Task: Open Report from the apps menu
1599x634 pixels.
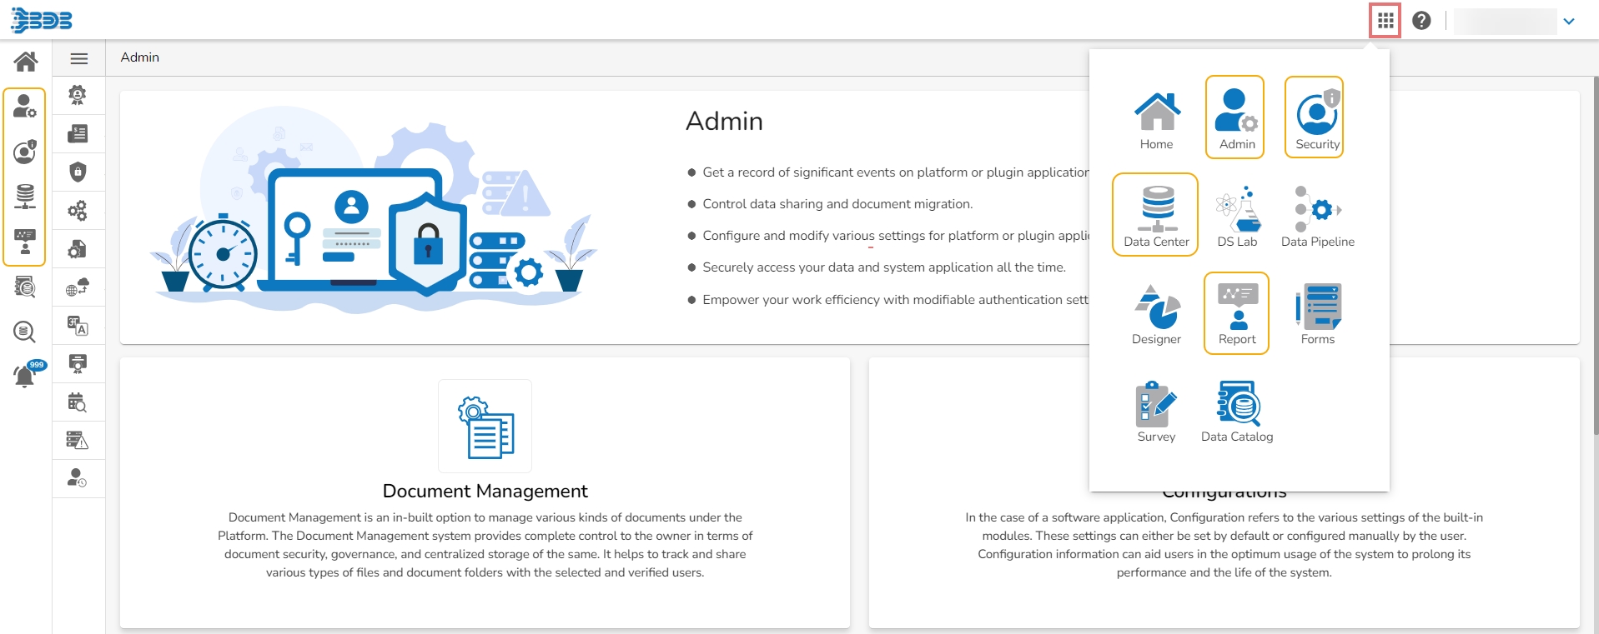Action: 1236,313
